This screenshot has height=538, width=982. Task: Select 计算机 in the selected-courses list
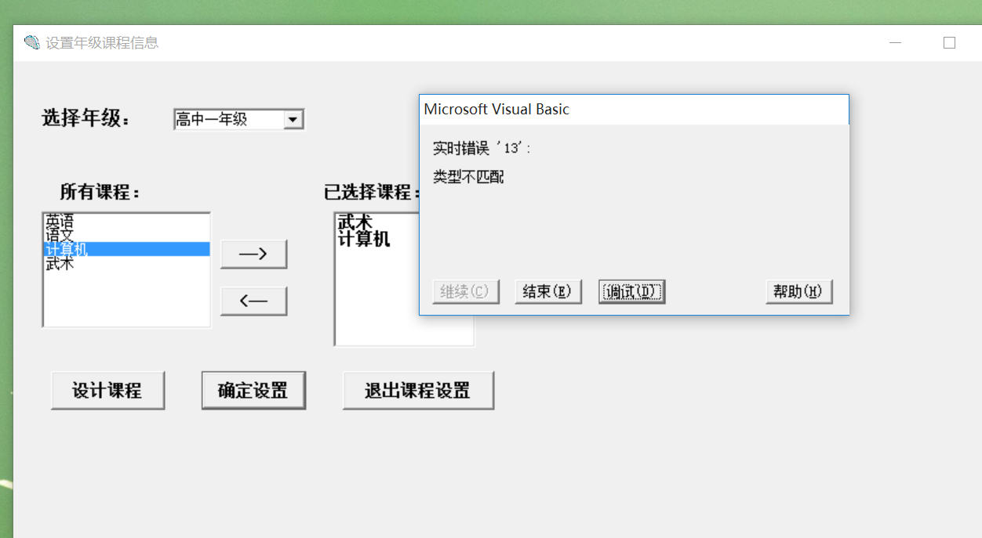coord(364,239)
